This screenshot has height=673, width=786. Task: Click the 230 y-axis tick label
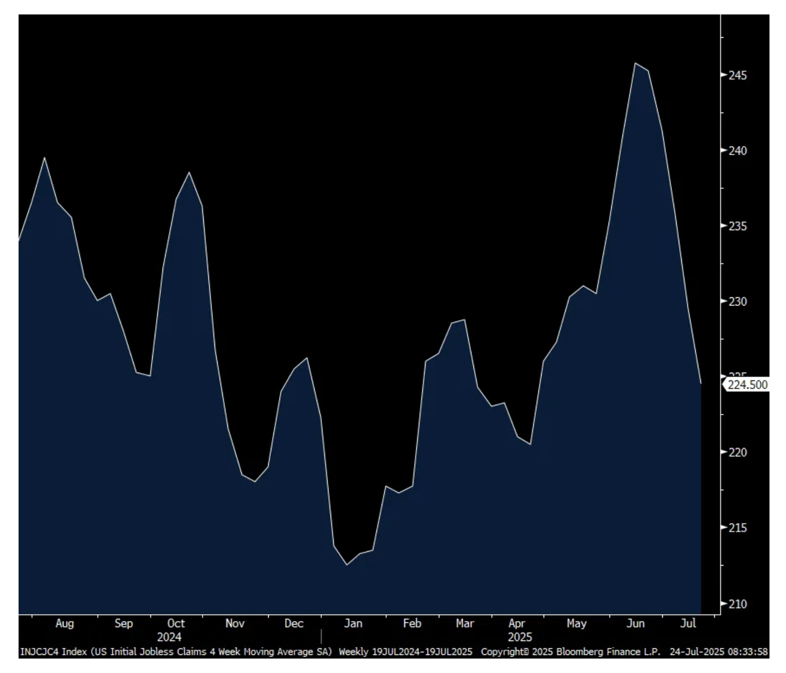point(737,301)
